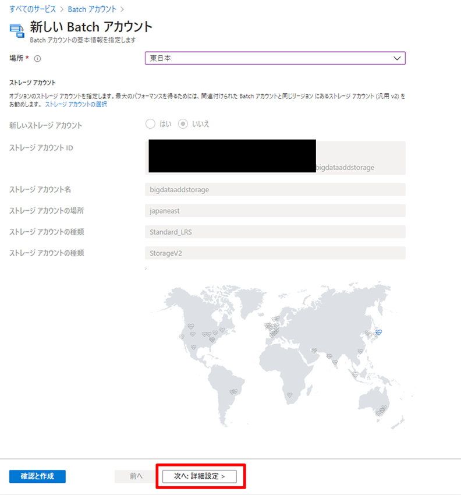Click the South Africa region marker on map

290,395
